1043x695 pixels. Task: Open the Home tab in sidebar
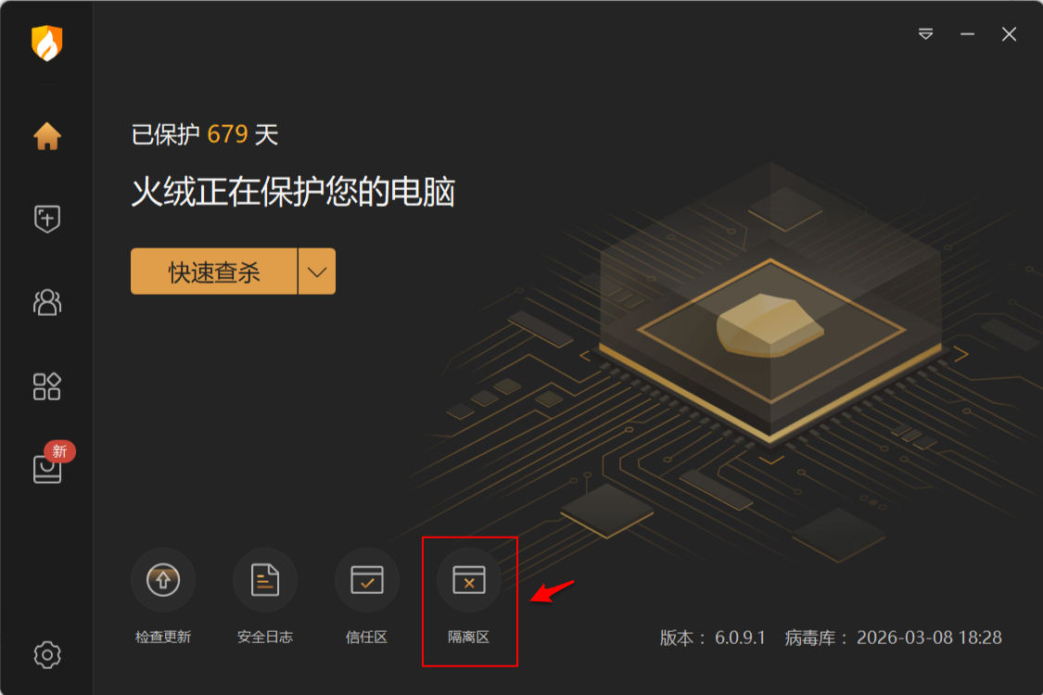(46, 135)
